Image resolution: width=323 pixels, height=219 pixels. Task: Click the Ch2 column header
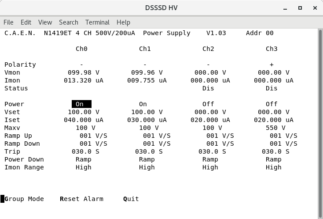click(208, 49)
